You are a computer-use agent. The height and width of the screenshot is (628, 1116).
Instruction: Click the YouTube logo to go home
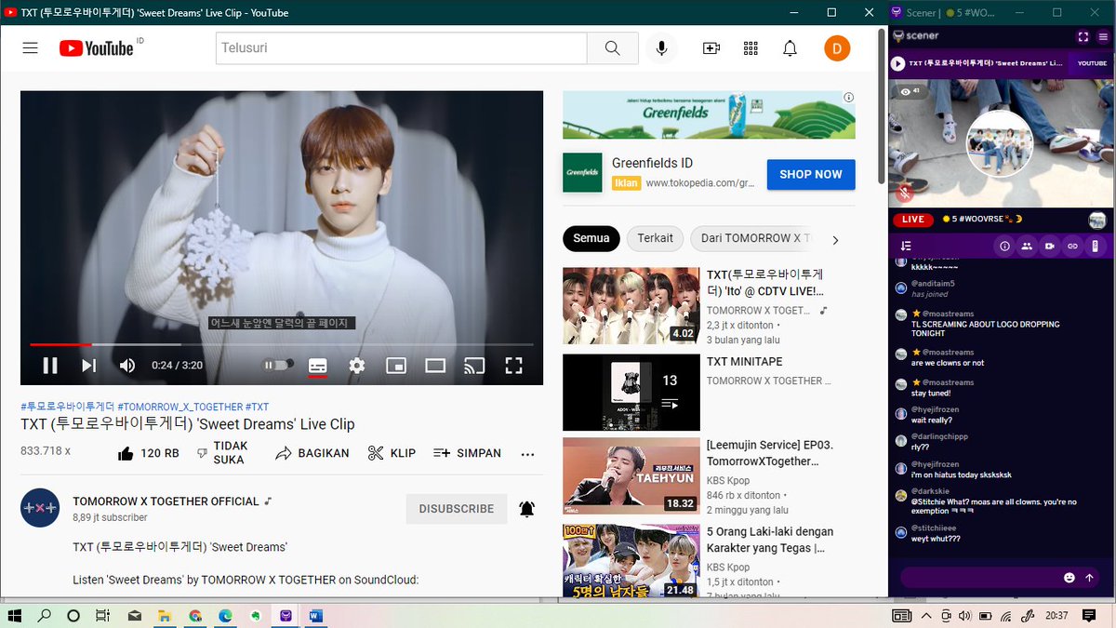(x=97, y=48)
